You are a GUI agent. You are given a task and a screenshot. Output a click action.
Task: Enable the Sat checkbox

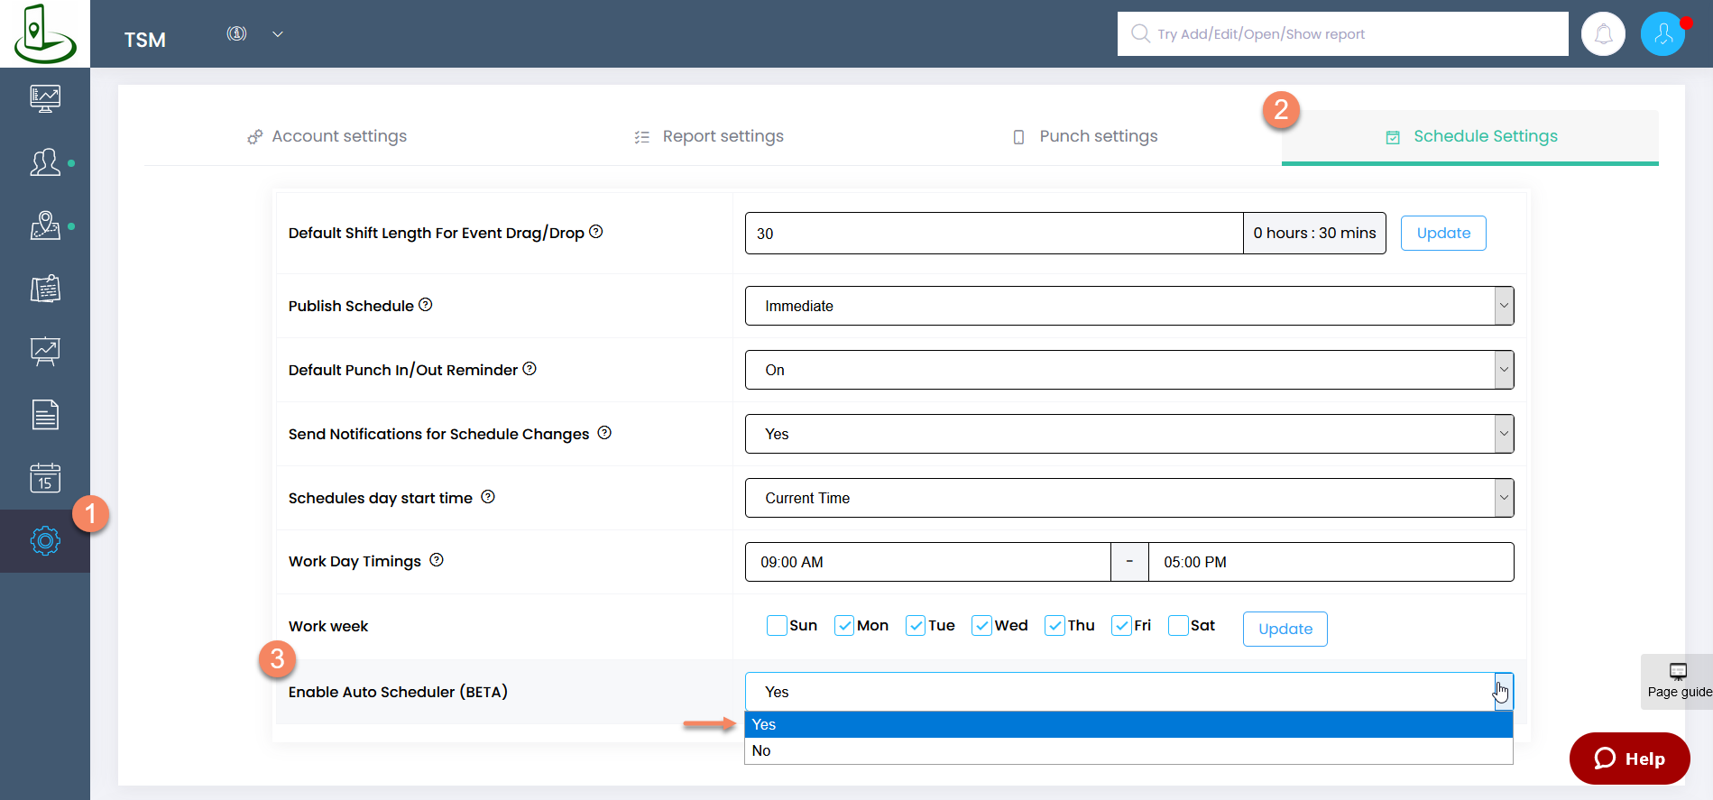(1178, 625)
